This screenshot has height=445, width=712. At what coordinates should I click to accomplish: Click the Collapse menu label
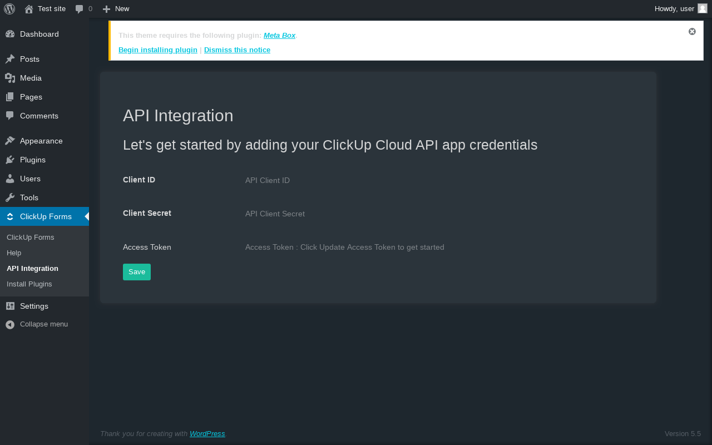[44, 324]
